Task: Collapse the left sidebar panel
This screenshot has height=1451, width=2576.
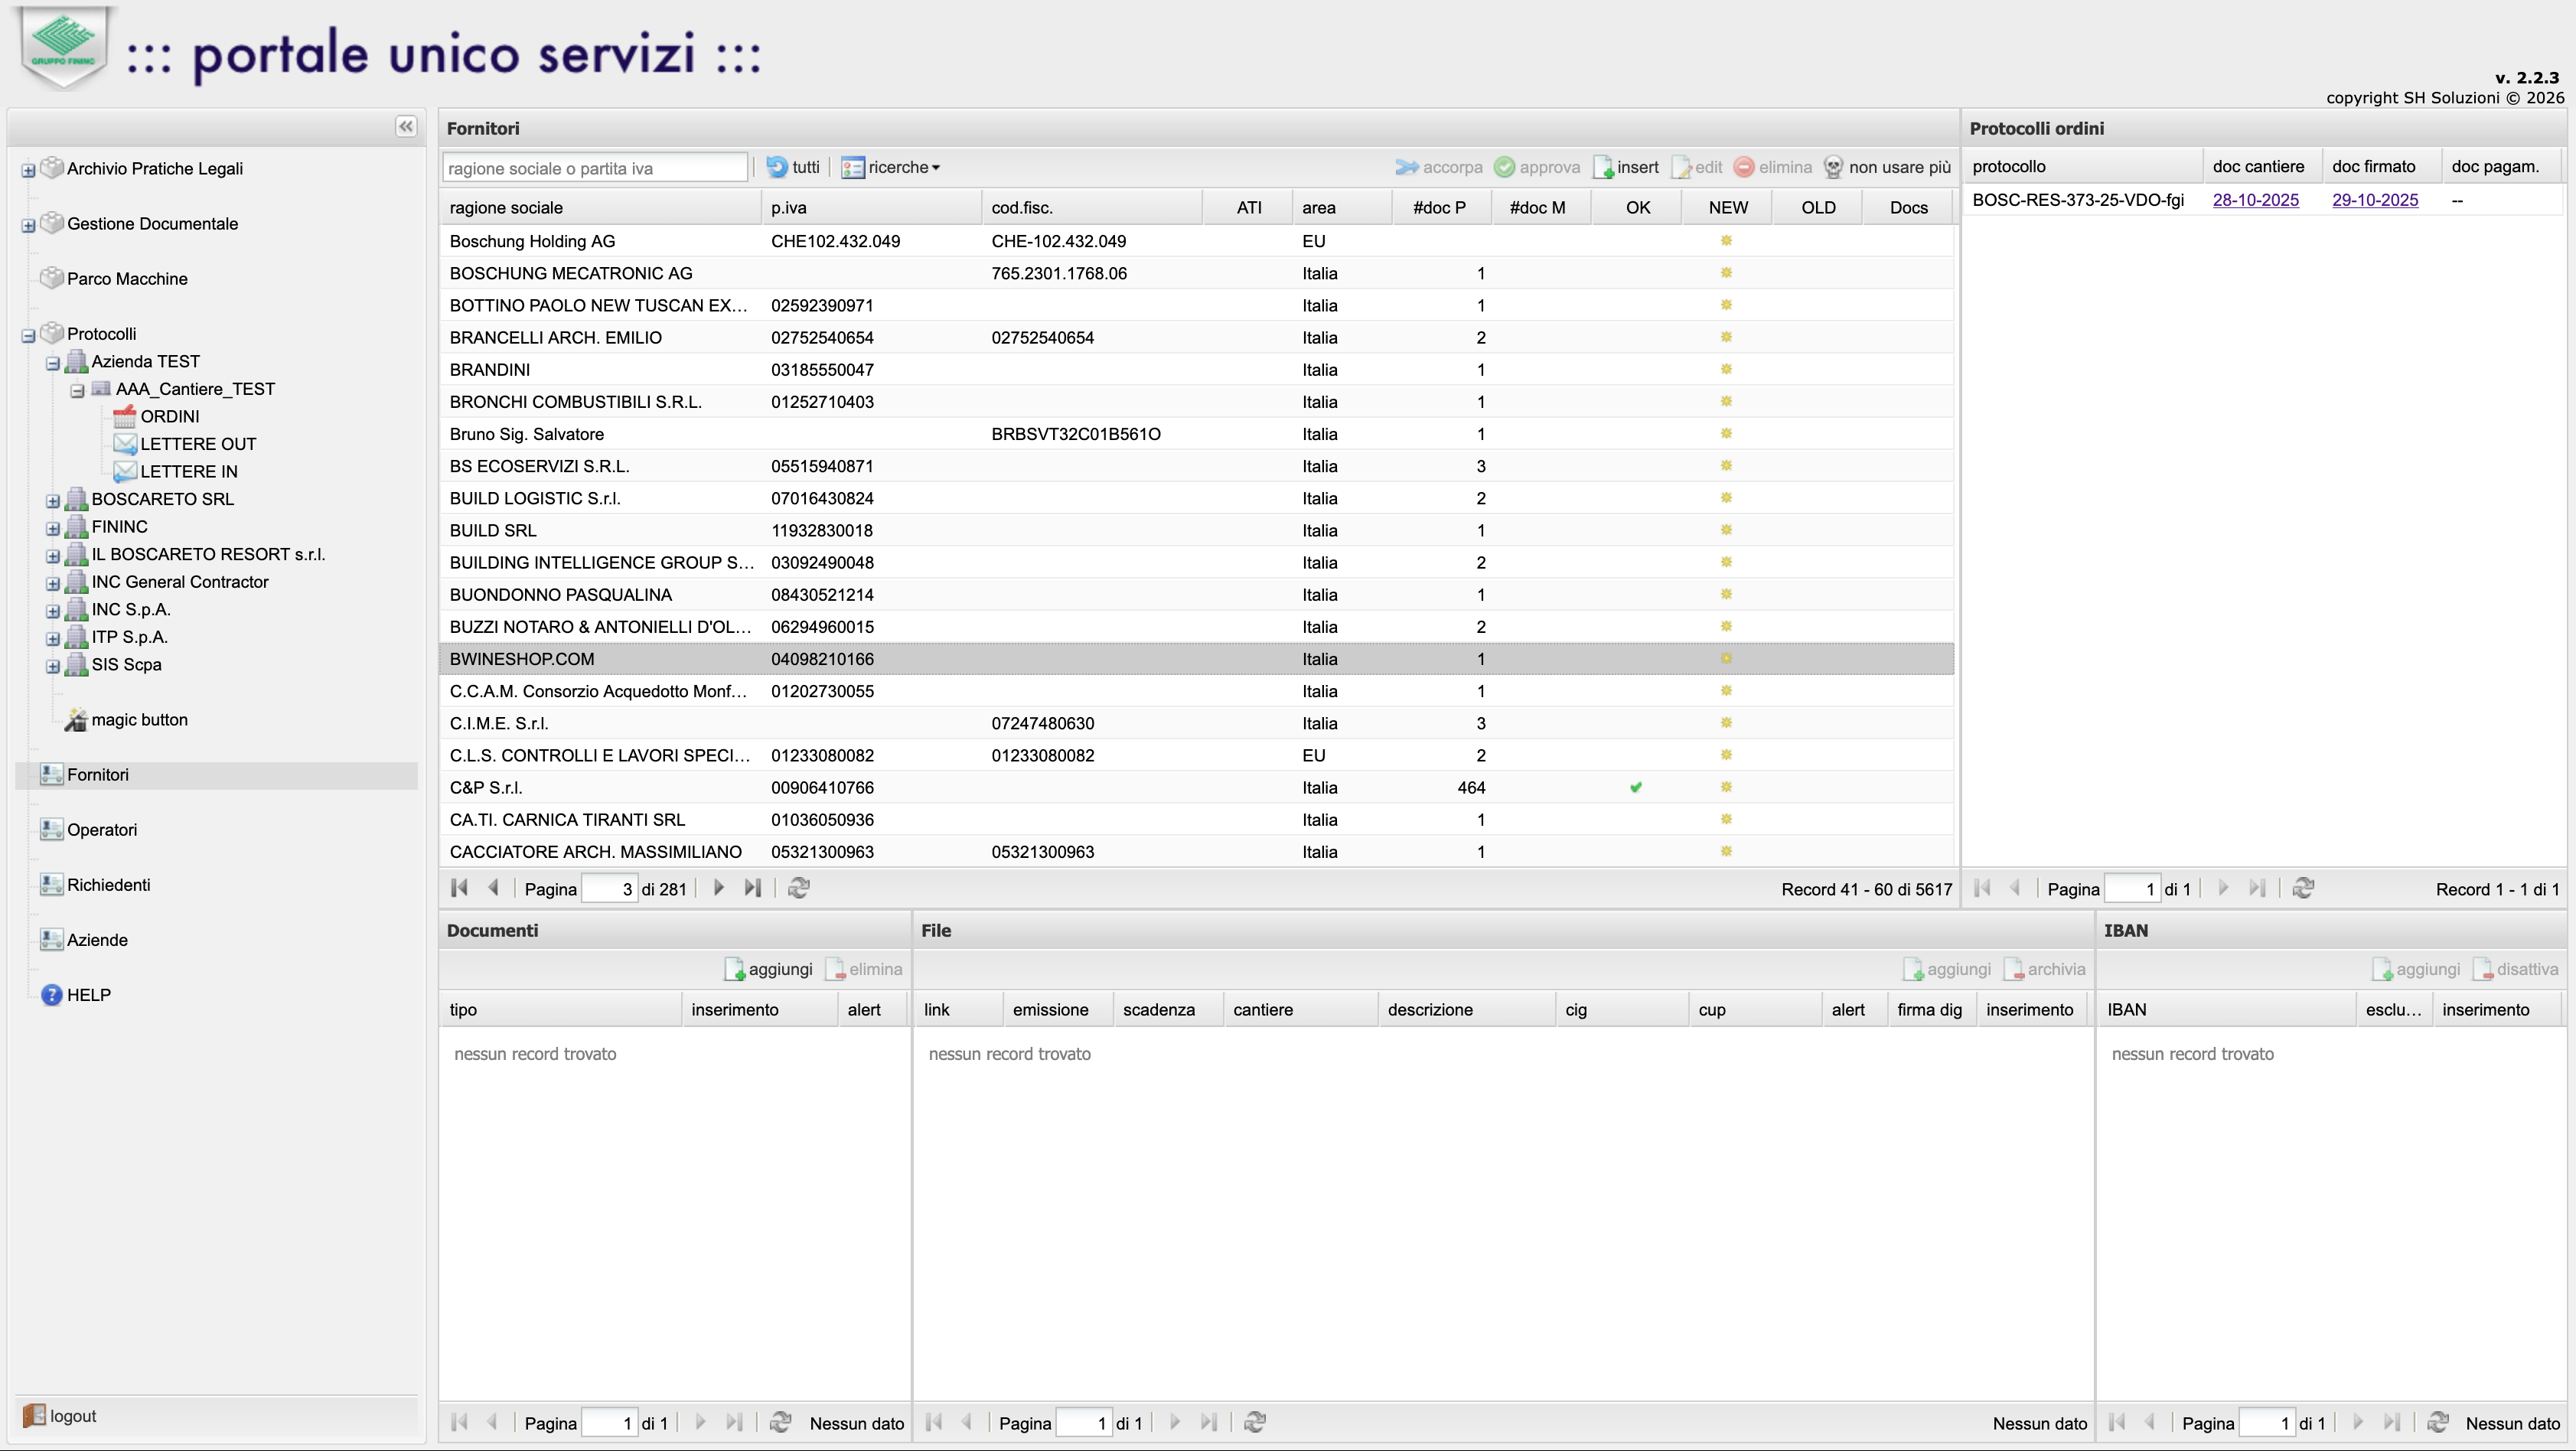Action: [405, 126]
